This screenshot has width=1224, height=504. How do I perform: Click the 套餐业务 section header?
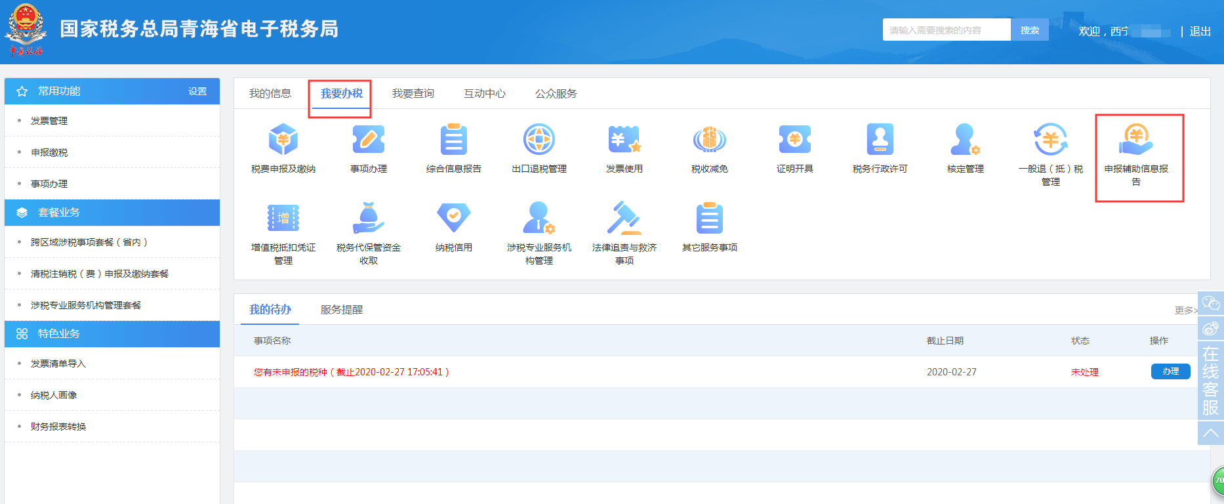[x=112, y=213]
